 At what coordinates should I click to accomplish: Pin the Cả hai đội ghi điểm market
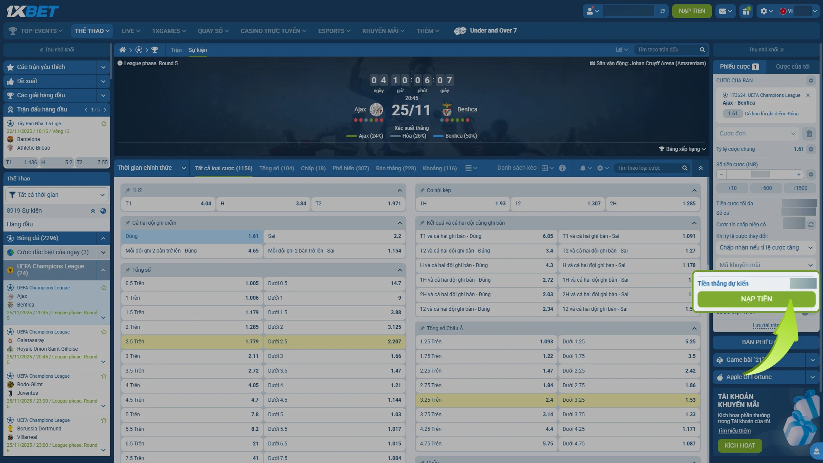pyautogui.click(x=128, y=223)
